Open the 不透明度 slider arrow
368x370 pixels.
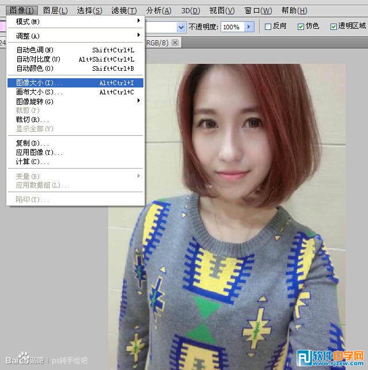tap(249, 27)
